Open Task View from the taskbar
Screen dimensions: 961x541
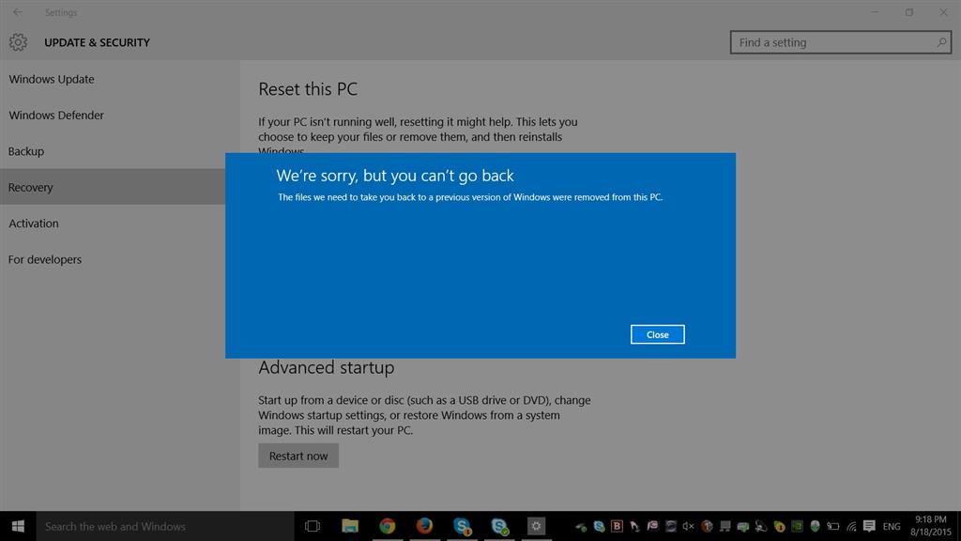pos(313,526)
